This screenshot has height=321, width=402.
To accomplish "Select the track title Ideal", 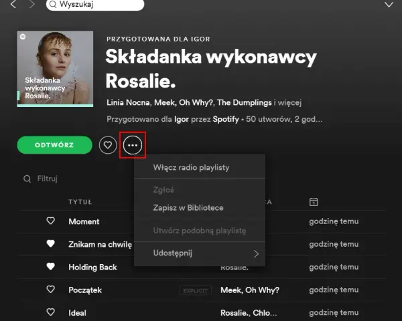I will click(78, 313).
